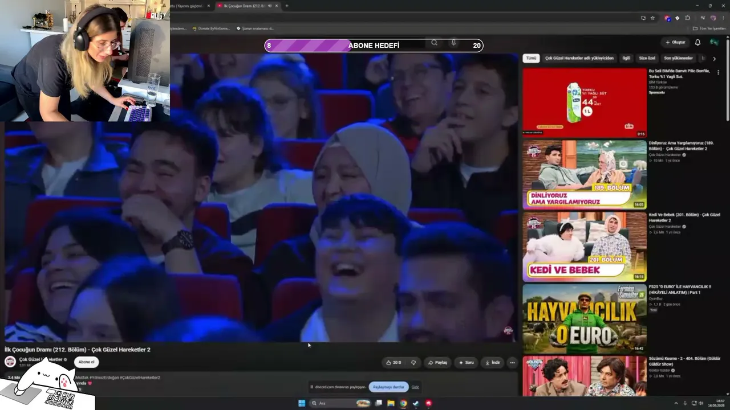The width and height of the screenshot is (730, 410).
Task: Click the YouTube search magnifier icon
Action: (x=434, y=43)
